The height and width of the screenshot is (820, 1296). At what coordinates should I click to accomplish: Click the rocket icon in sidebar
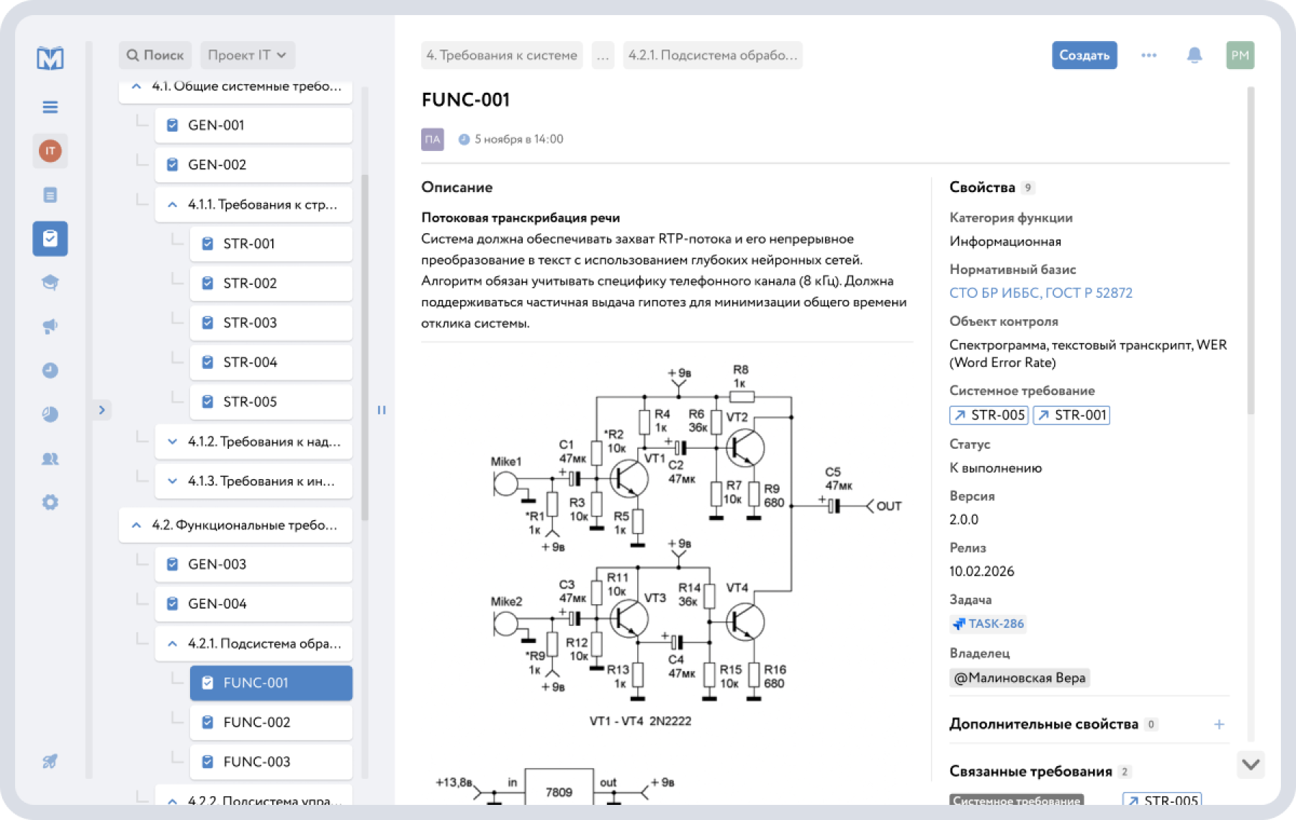point(50,761)
